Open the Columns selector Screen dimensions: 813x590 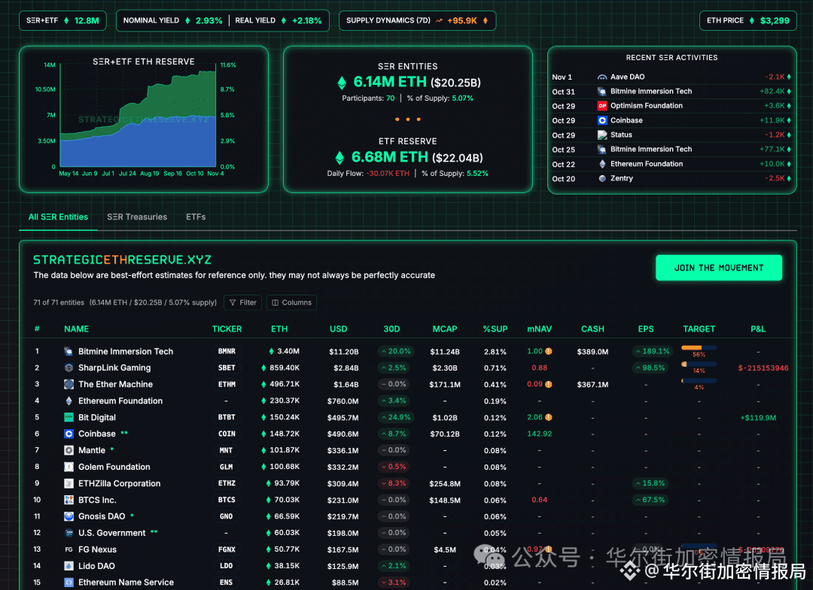pyautogui.click(x=291, y=303)
